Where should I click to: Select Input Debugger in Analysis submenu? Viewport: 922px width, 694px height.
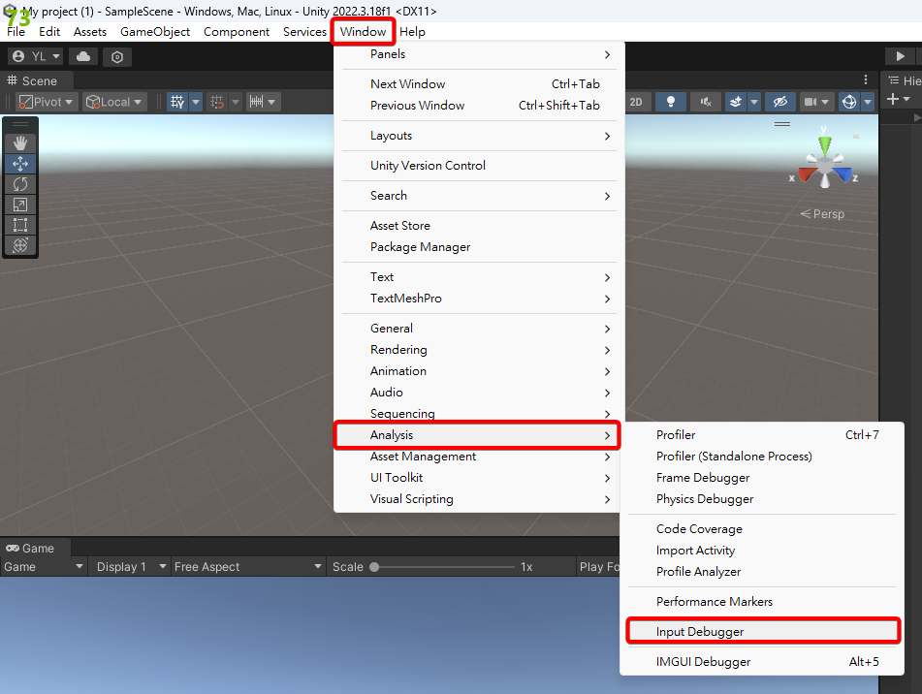coord(763,631)
